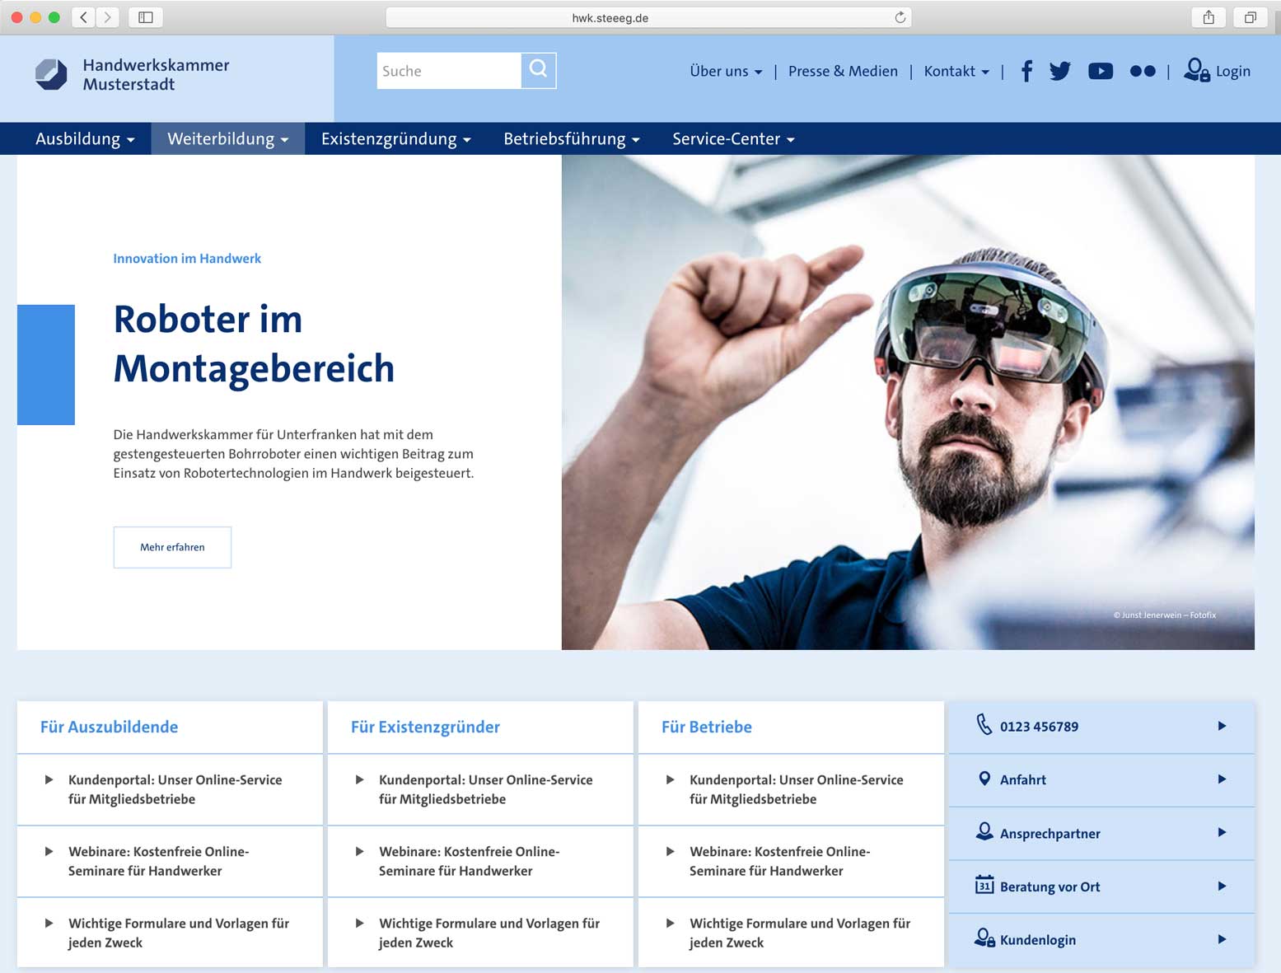This screenshot has width=1281, height=973.
Task: Open the Twitter bird icon
Action: (1060, 72)
